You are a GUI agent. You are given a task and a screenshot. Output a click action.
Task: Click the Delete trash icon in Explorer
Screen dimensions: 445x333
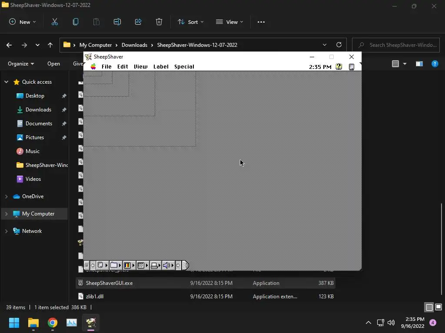point(159,22)
